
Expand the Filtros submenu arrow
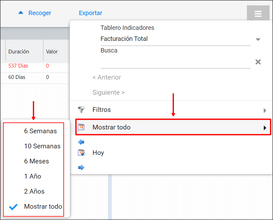point(265,111)
